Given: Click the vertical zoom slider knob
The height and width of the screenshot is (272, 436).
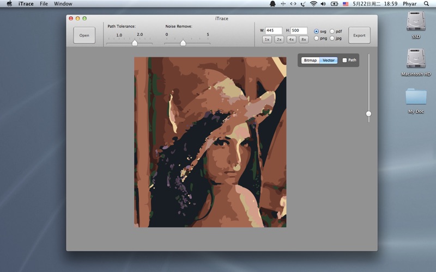Looking at the screenshot, I should pos(368,114).
